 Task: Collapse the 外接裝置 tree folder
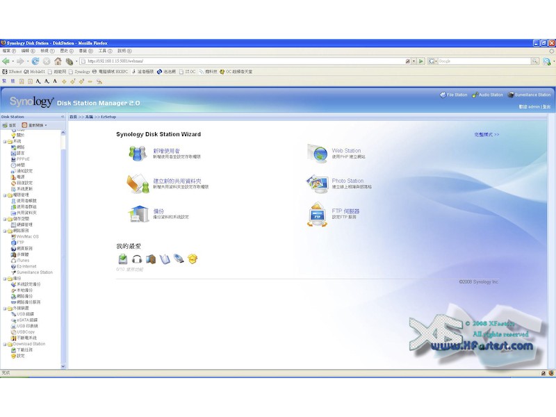(5, 309)
